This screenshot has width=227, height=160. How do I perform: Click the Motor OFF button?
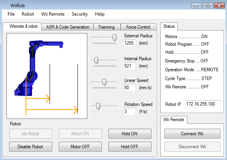pos(80,147)
